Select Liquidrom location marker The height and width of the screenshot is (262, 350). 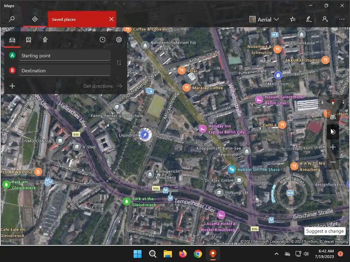coord(145,135)
